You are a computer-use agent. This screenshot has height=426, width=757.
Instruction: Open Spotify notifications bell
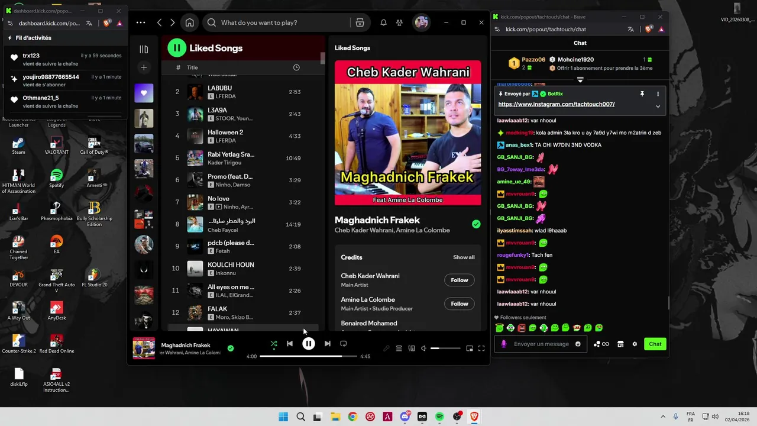point(383,22)
